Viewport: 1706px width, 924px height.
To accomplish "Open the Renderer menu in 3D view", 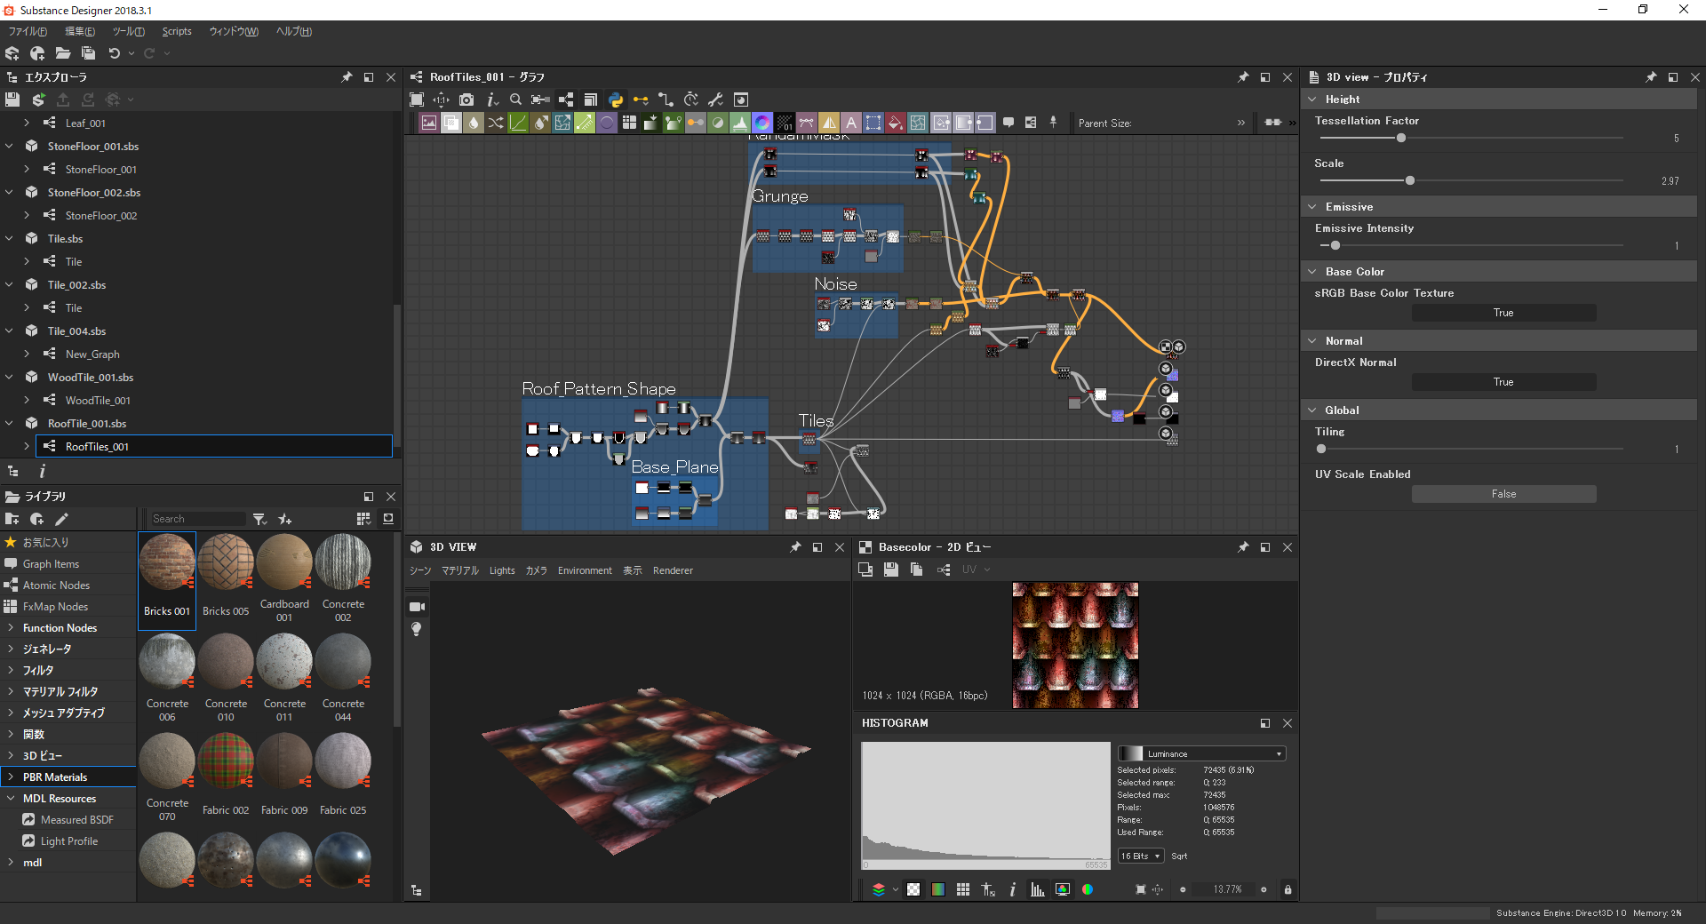I will 673,570.
